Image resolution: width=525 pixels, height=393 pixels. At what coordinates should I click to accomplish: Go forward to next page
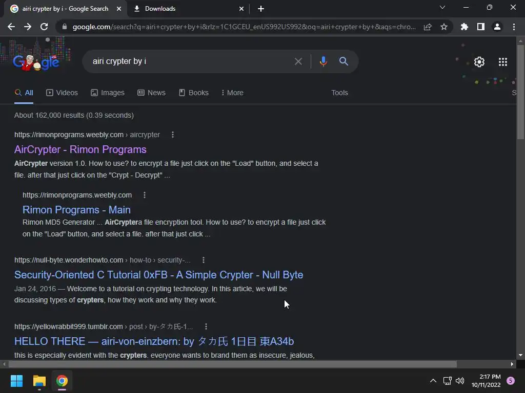tap(28, 27)
